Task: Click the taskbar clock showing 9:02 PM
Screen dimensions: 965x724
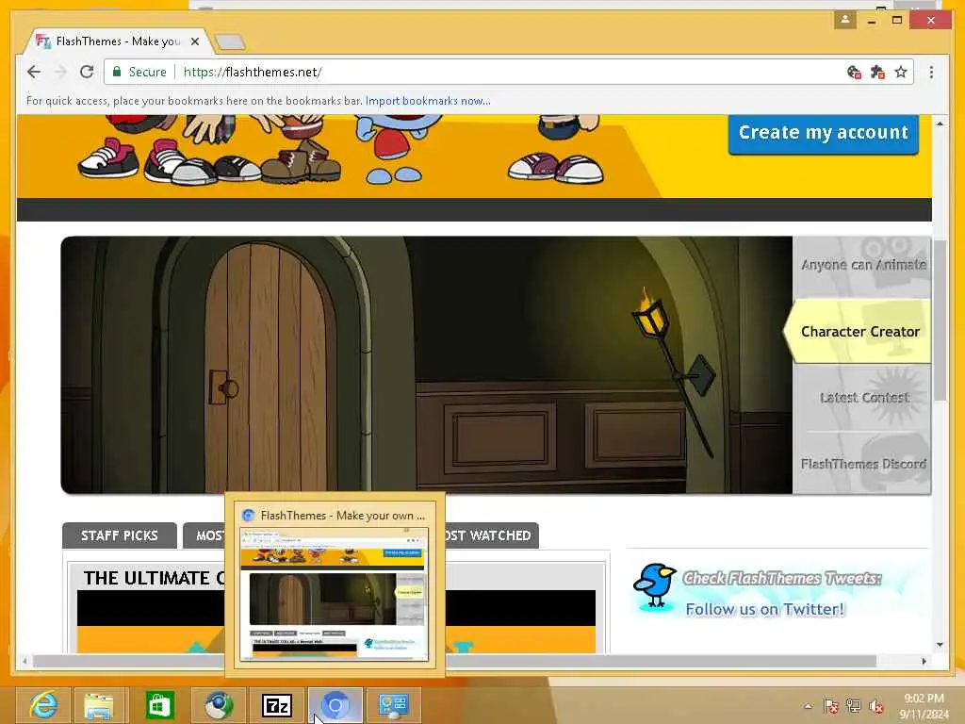Action: click(x=924, y=706)
